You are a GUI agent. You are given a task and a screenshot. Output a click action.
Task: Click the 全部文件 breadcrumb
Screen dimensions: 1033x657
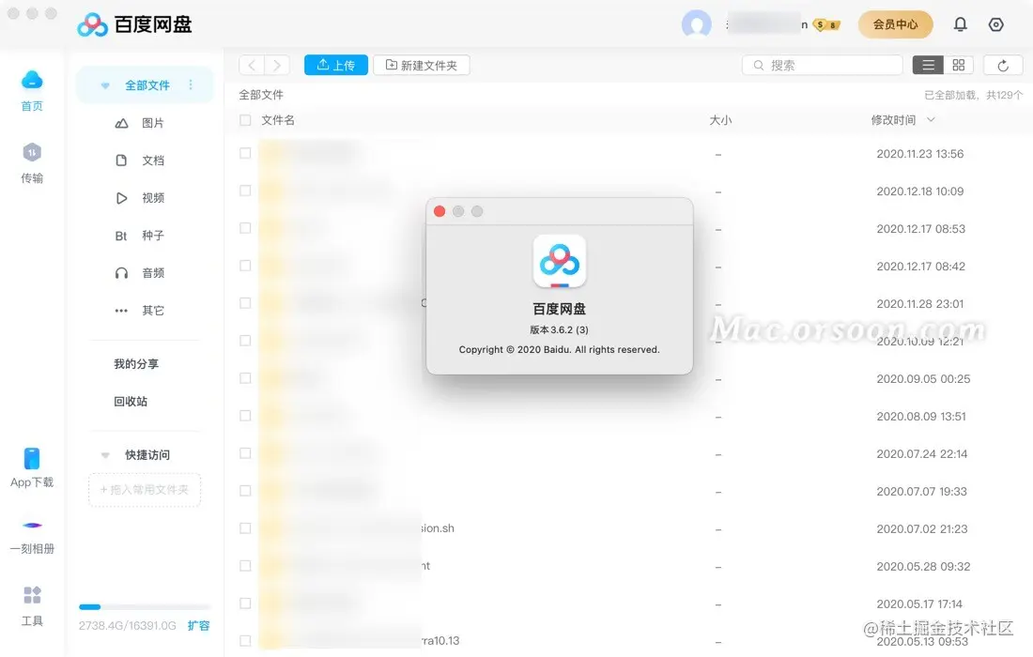coord(262,95)
